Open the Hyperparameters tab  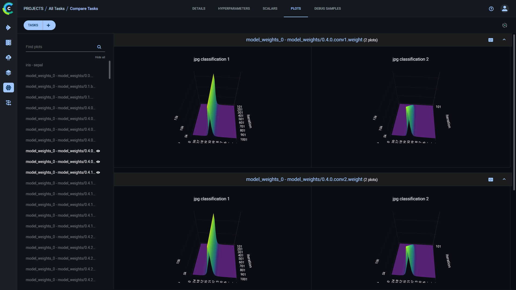234,9
